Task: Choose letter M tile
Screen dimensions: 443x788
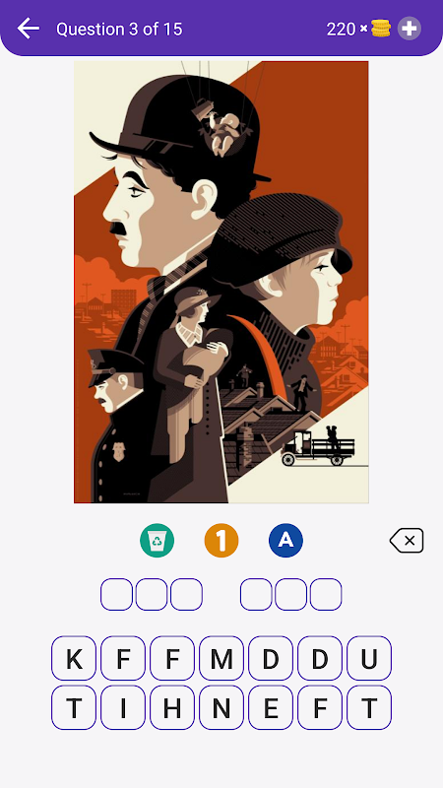Action: click(221, 658)
